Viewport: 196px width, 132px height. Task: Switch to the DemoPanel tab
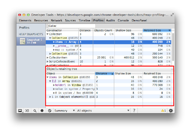tap(139, 20)
